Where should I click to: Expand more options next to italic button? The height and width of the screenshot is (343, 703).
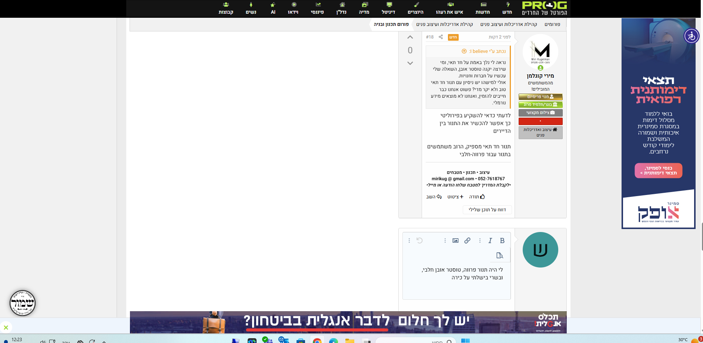point(480,241)
